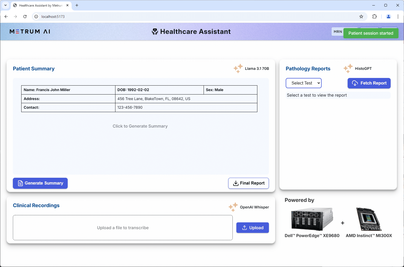404x267 pixels.
Task: Click the Clinical Recordings heading
Action: 36,206
